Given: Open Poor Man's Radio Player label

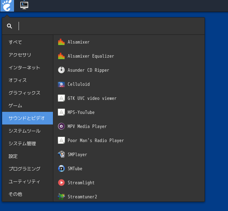Looking at the screenshot, I should tap(96, 140).
